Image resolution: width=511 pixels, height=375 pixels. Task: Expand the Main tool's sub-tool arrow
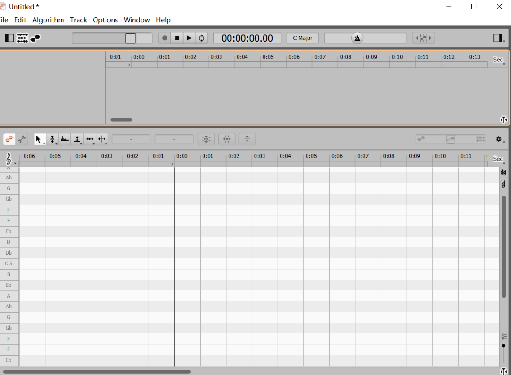click(x=44, y=143)
